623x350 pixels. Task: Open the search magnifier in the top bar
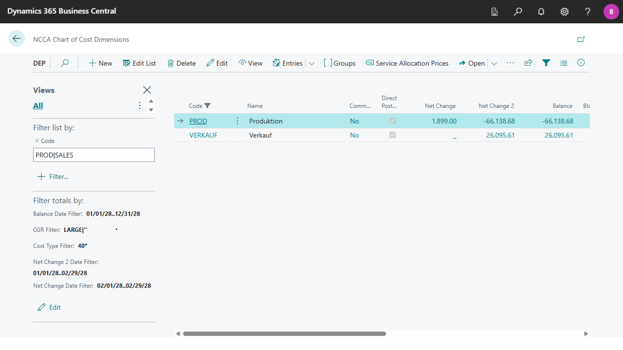(518, 12)
